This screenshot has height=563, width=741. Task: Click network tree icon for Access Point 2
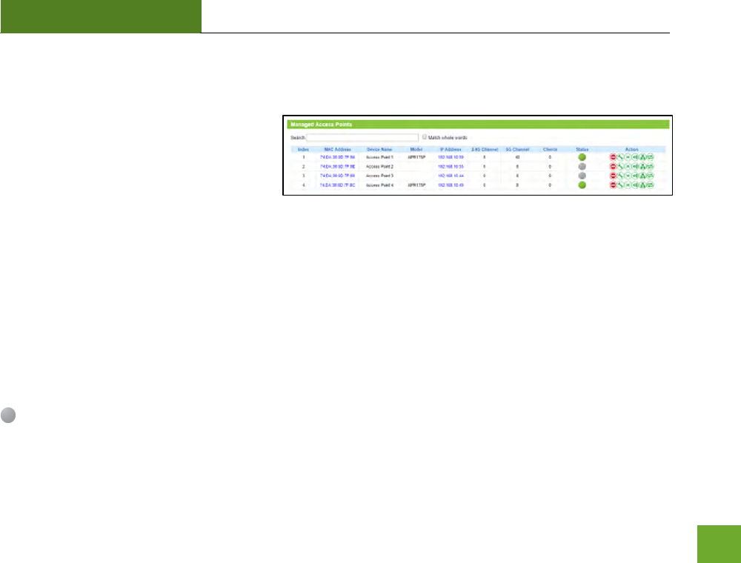[642, 166]
